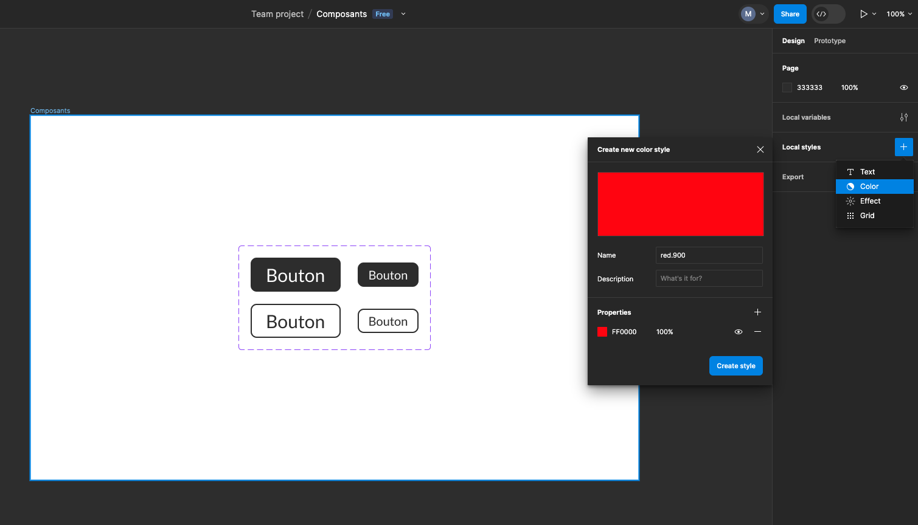Switch to the Prototype tab
Image resolution: width=918 pixels, height=525 pixels.
[x=829, y=41]
